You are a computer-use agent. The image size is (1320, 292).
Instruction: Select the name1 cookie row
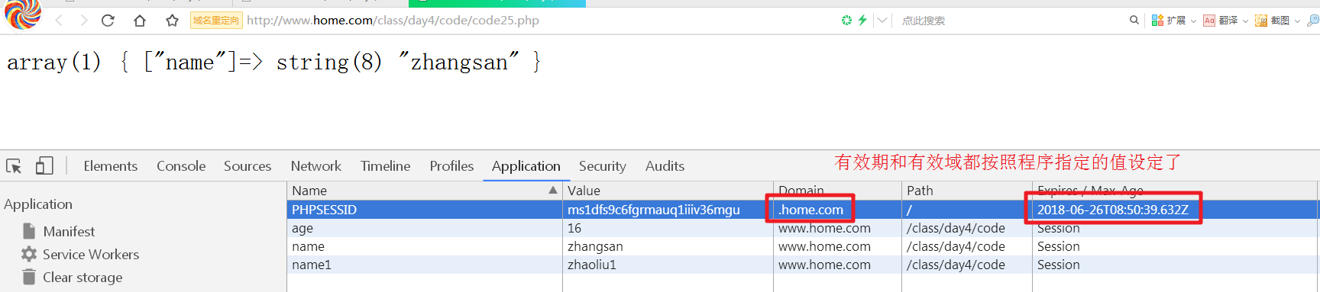coord(803,265)
